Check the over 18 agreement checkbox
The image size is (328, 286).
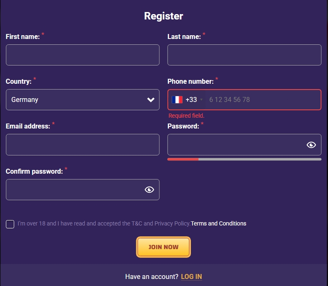point(10,224)
